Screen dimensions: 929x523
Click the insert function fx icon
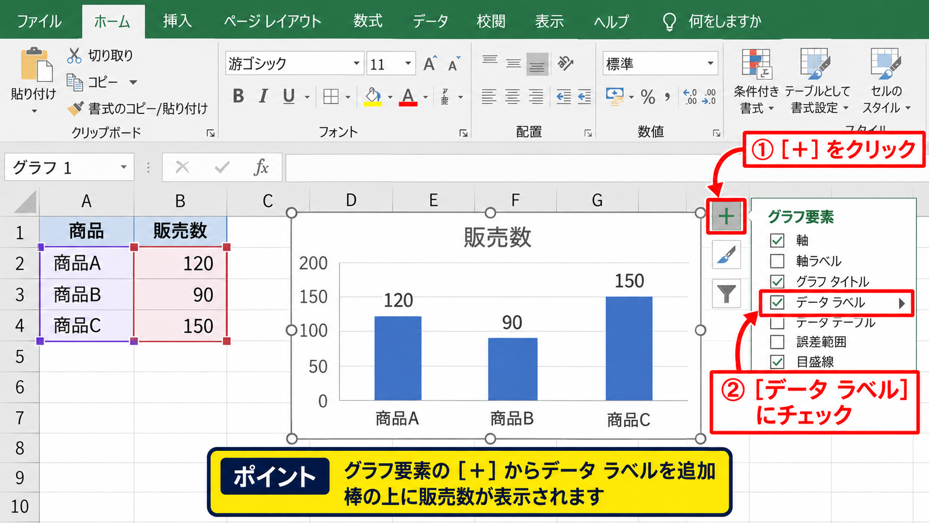click(261, 167)
